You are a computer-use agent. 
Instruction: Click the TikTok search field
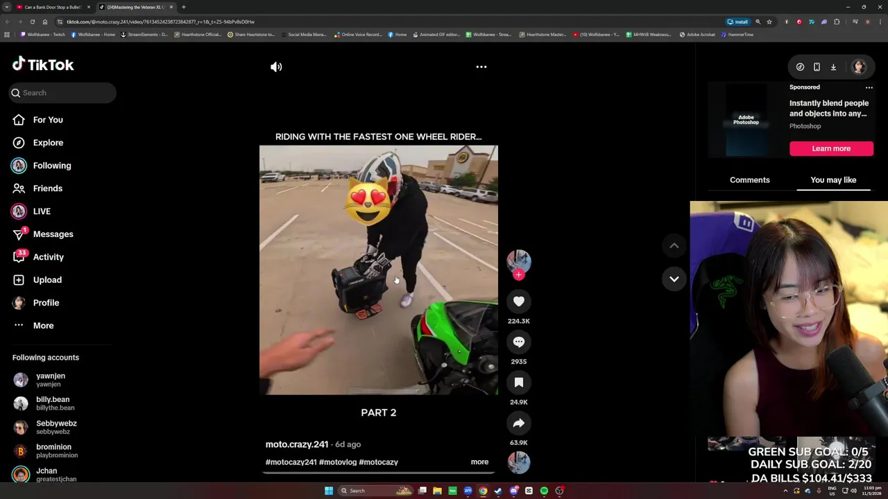point(62,93)
